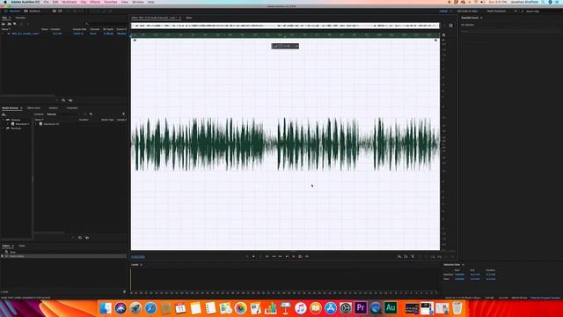Toggle spectral pitch display icon in toolbar

click(x=60, y=11)
